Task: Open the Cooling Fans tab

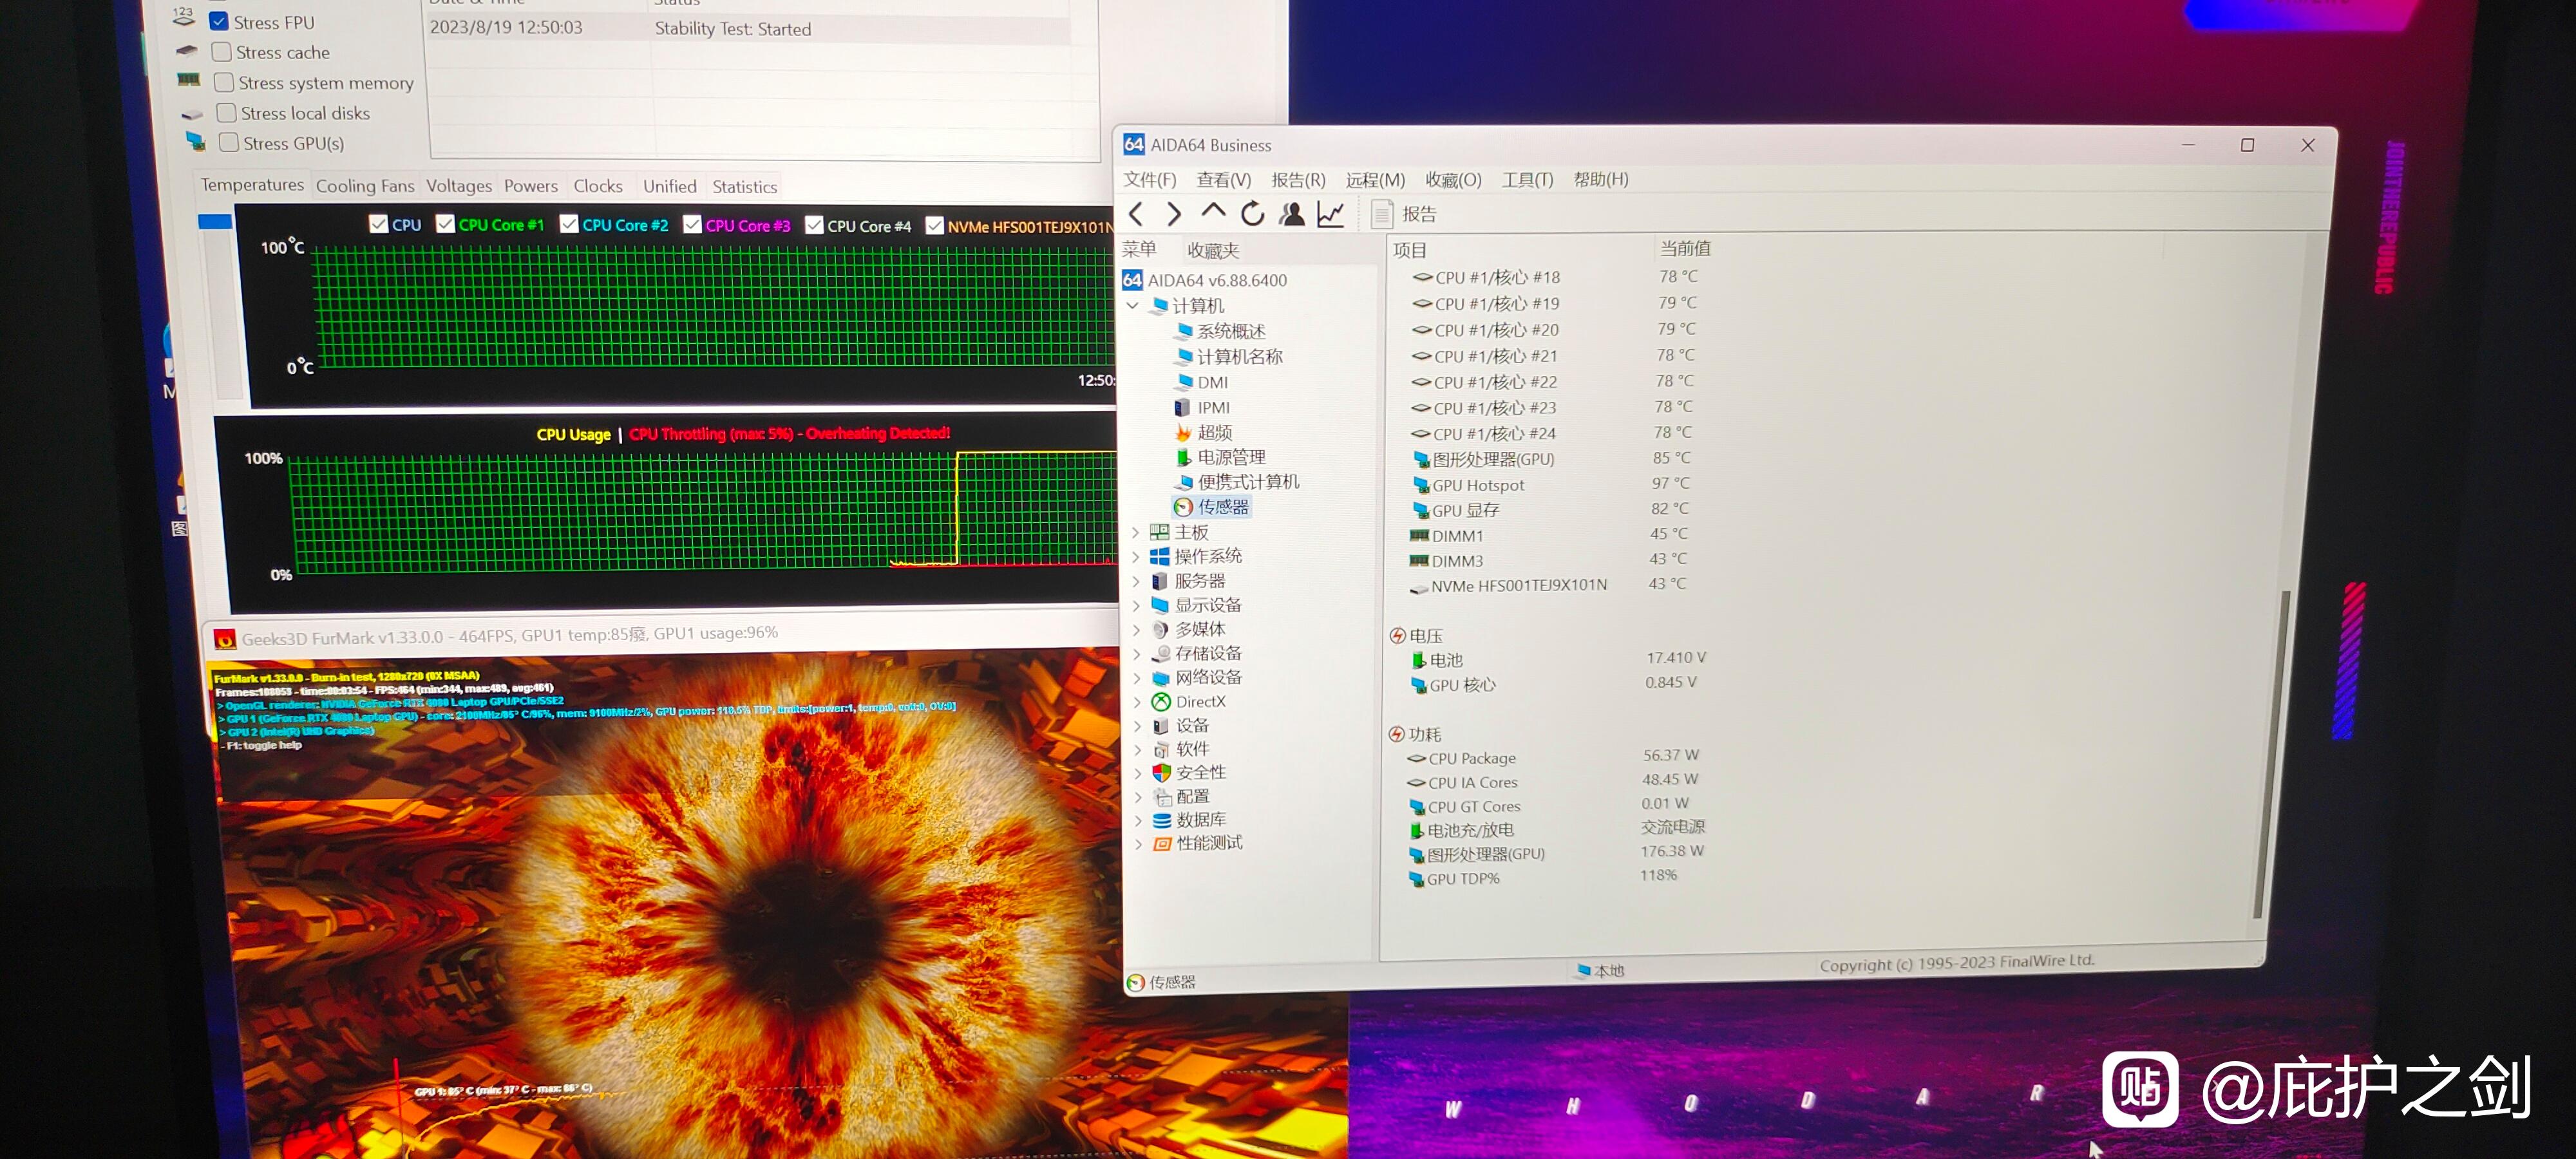Action: pyautogui.click(x=365, y=186)
